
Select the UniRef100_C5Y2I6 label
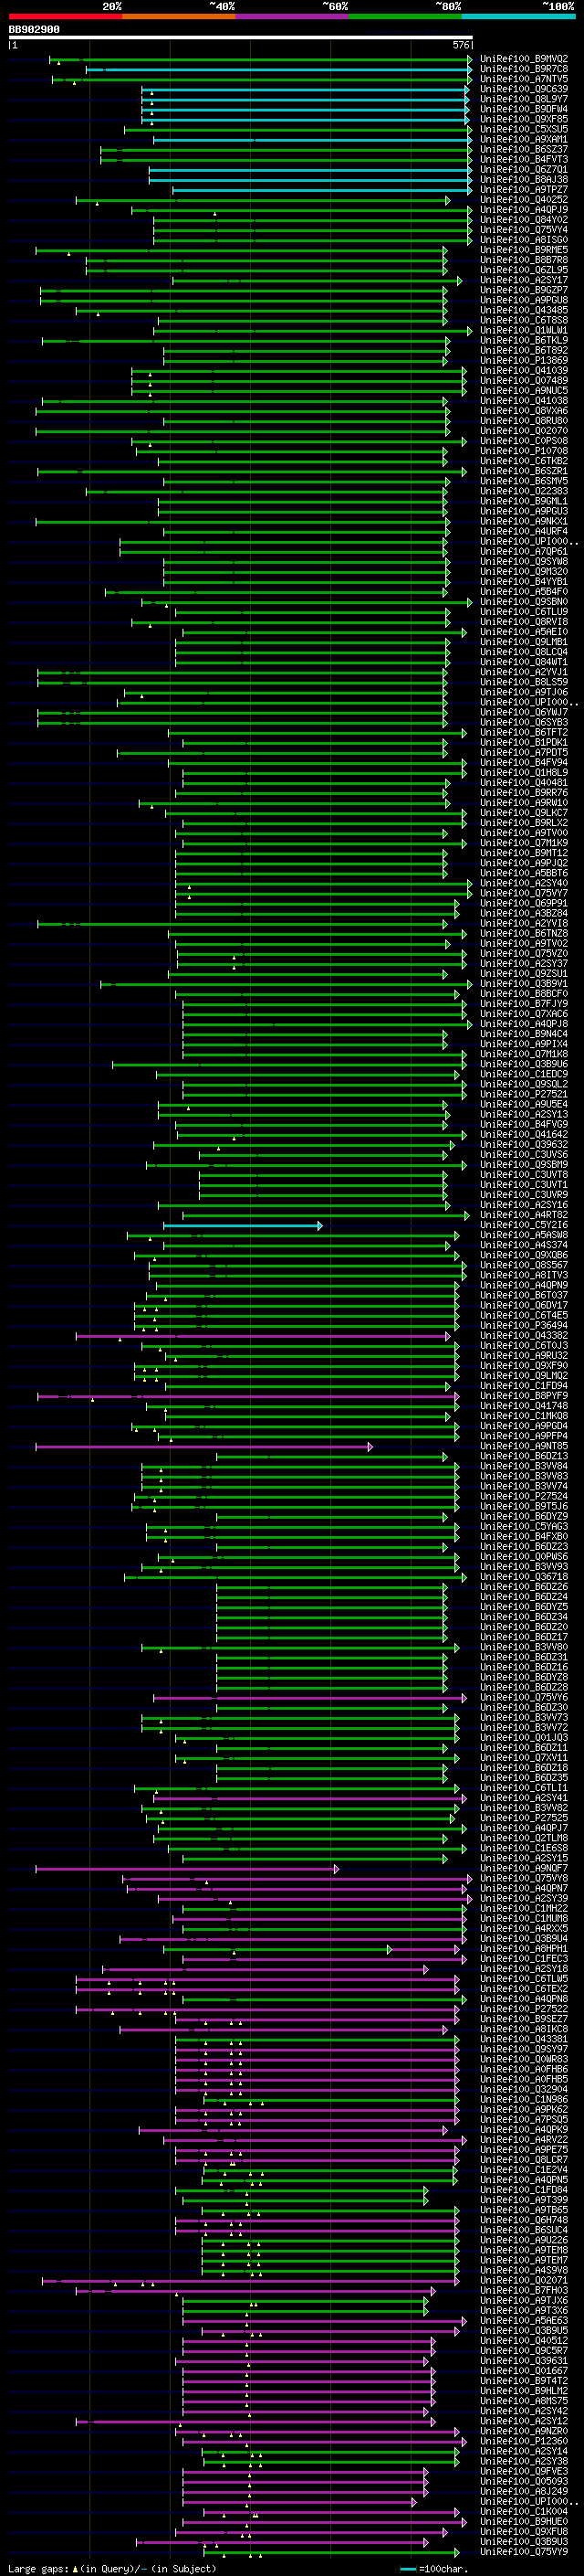pos(524,1225)
